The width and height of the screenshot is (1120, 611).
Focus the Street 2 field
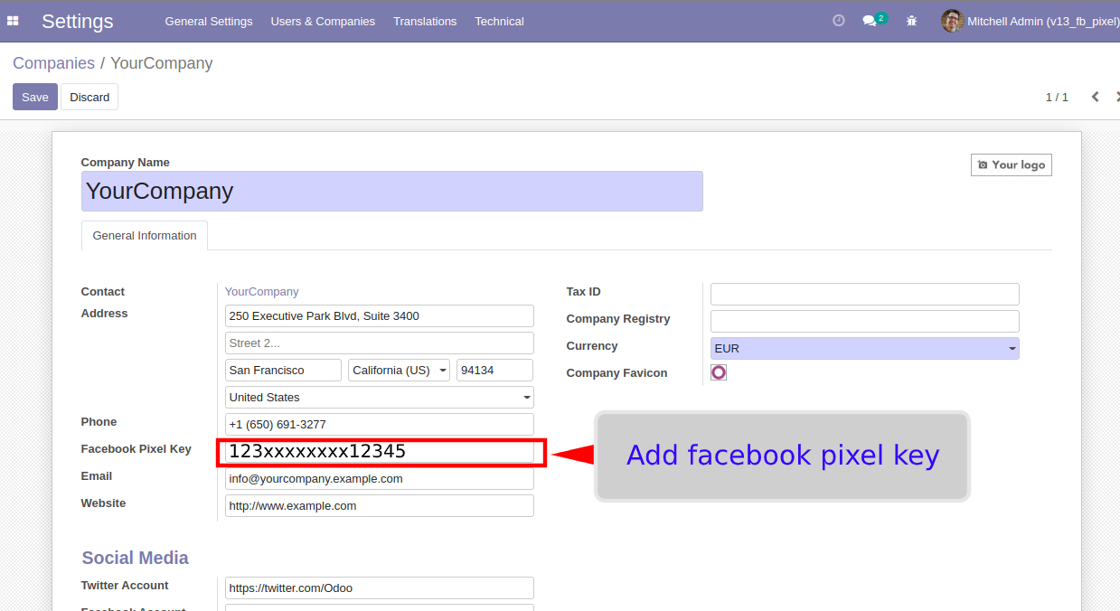click(380, 343)
